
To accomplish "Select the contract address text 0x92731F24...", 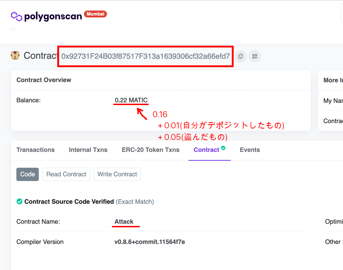I will pyautogui.click(x=145, y=56).
